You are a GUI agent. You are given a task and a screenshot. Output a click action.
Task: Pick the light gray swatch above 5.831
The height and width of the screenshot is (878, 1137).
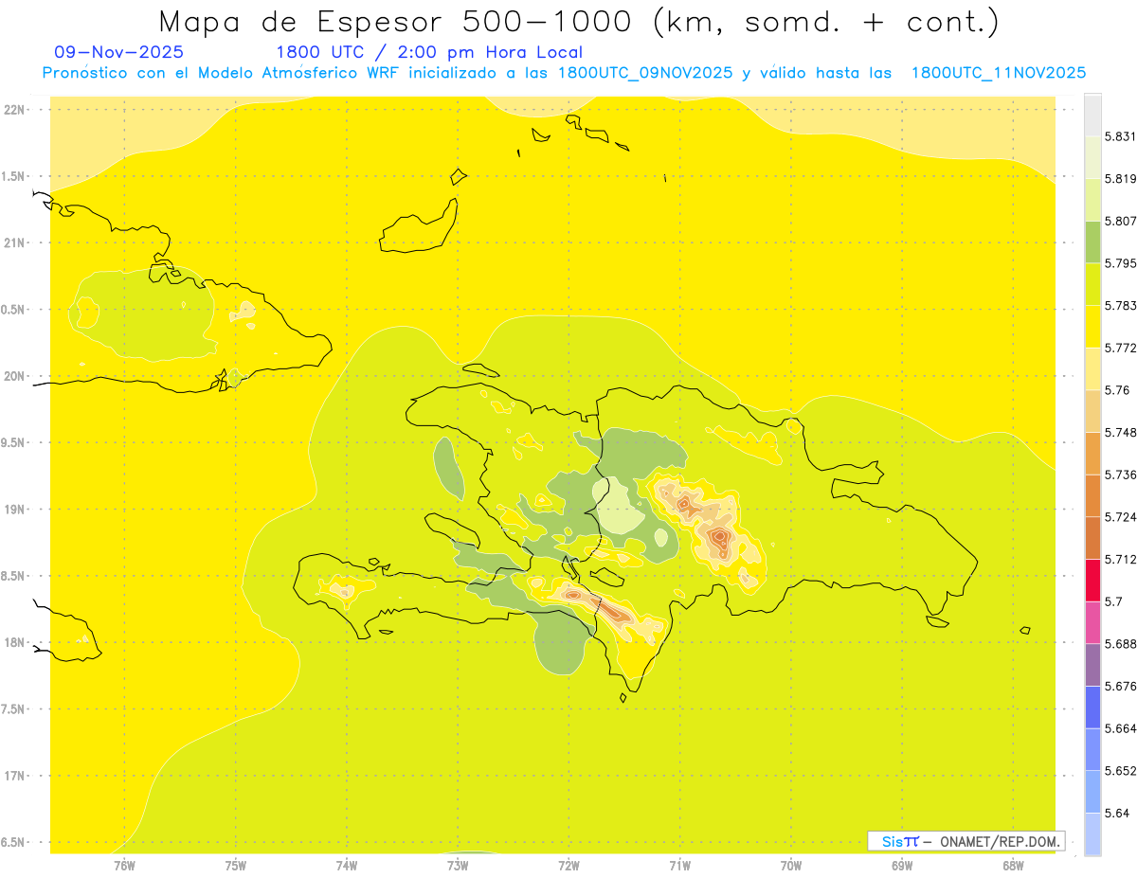1092,116
